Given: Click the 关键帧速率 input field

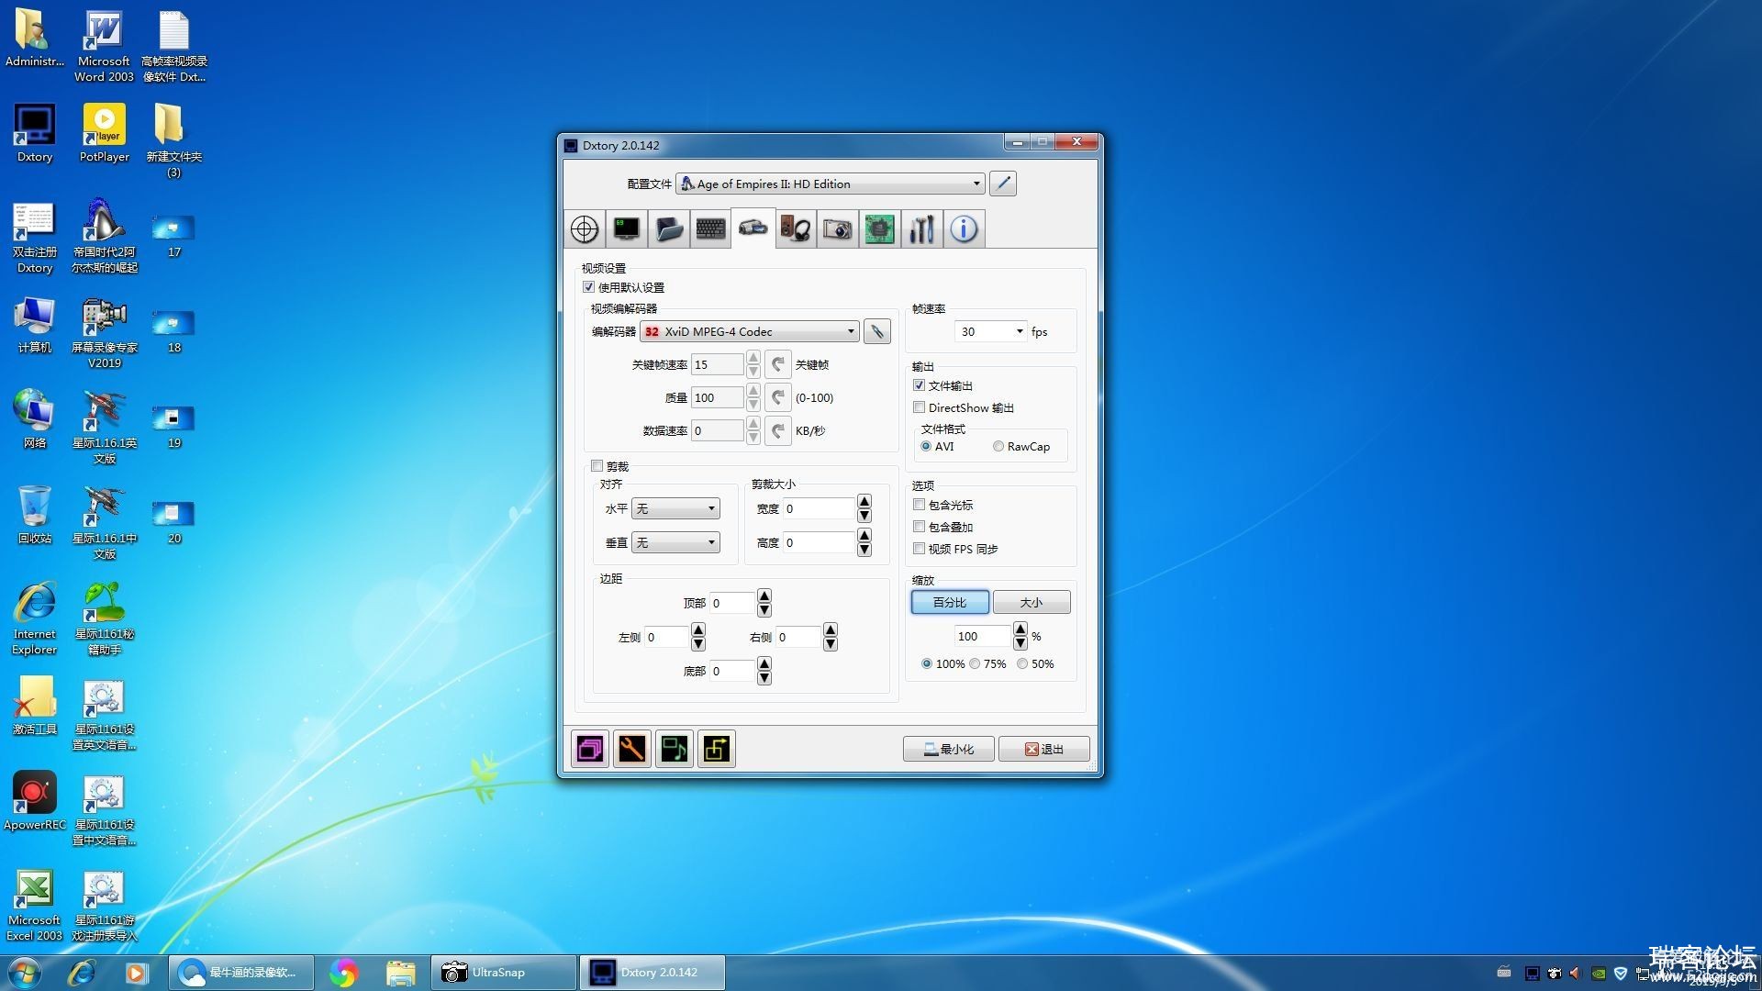Looking at the screenshot, I should pyautogui.click(x=718, y=364).
